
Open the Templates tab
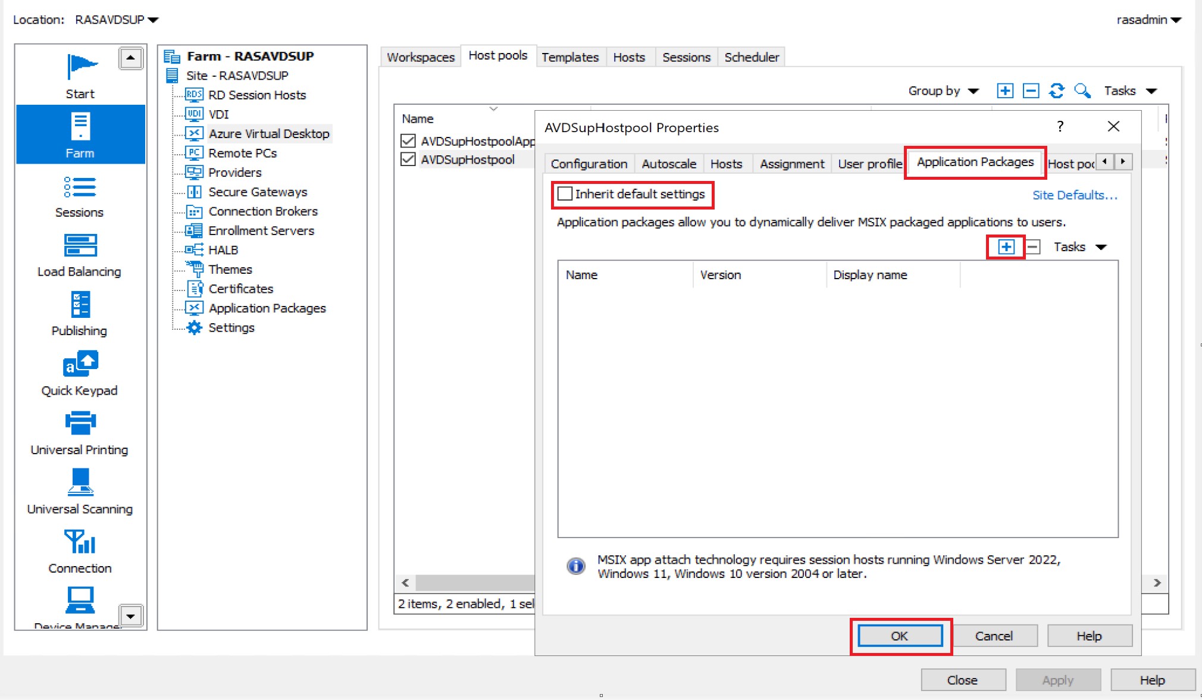pyautogui.click(x=569, y=57)
